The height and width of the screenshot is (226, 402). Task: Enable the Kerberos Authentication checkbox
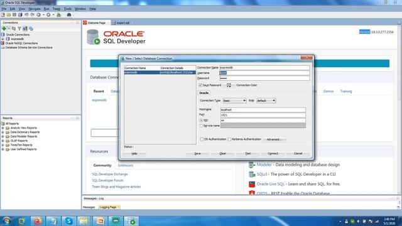coord(229,139)
